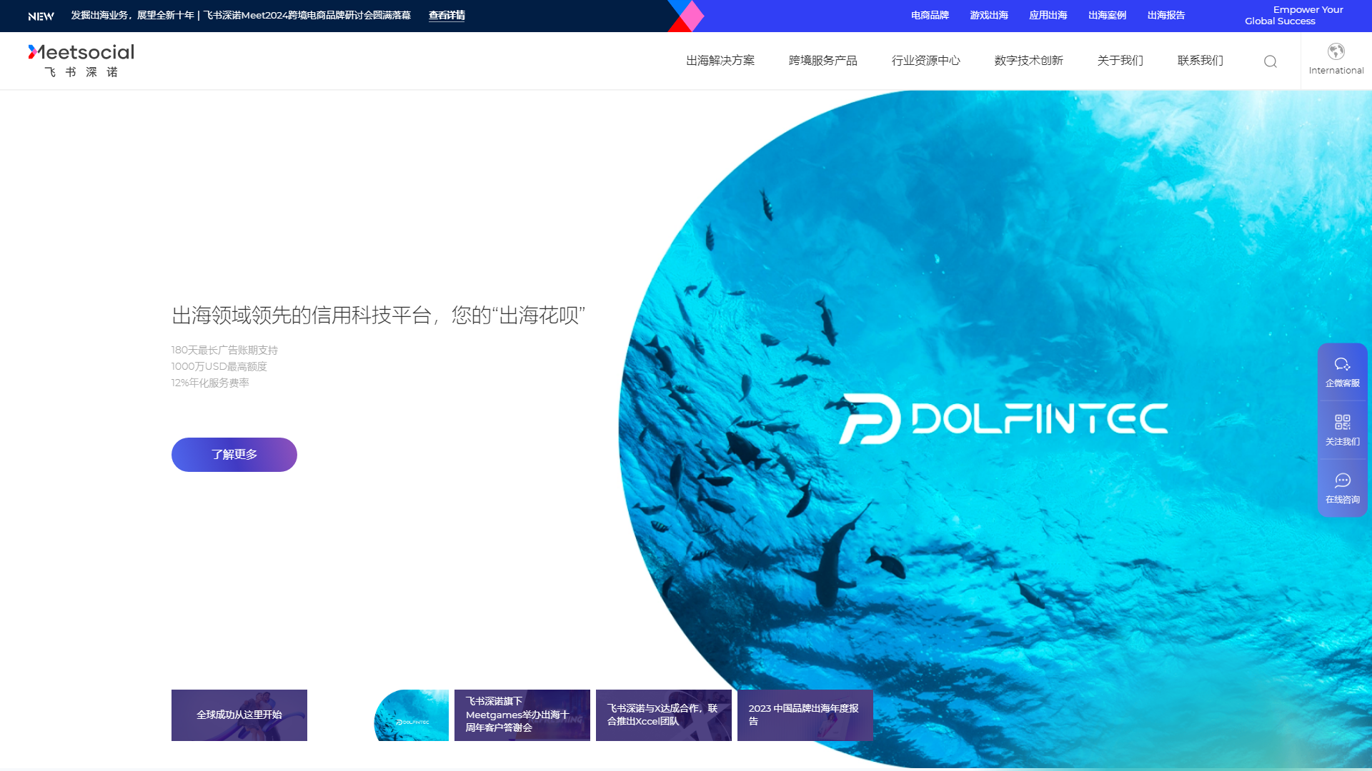This screenshot has height=771, width=1372.
Task: Click the NEW badge in top banner
Action: pyautogui.click(x=41, y=16)
